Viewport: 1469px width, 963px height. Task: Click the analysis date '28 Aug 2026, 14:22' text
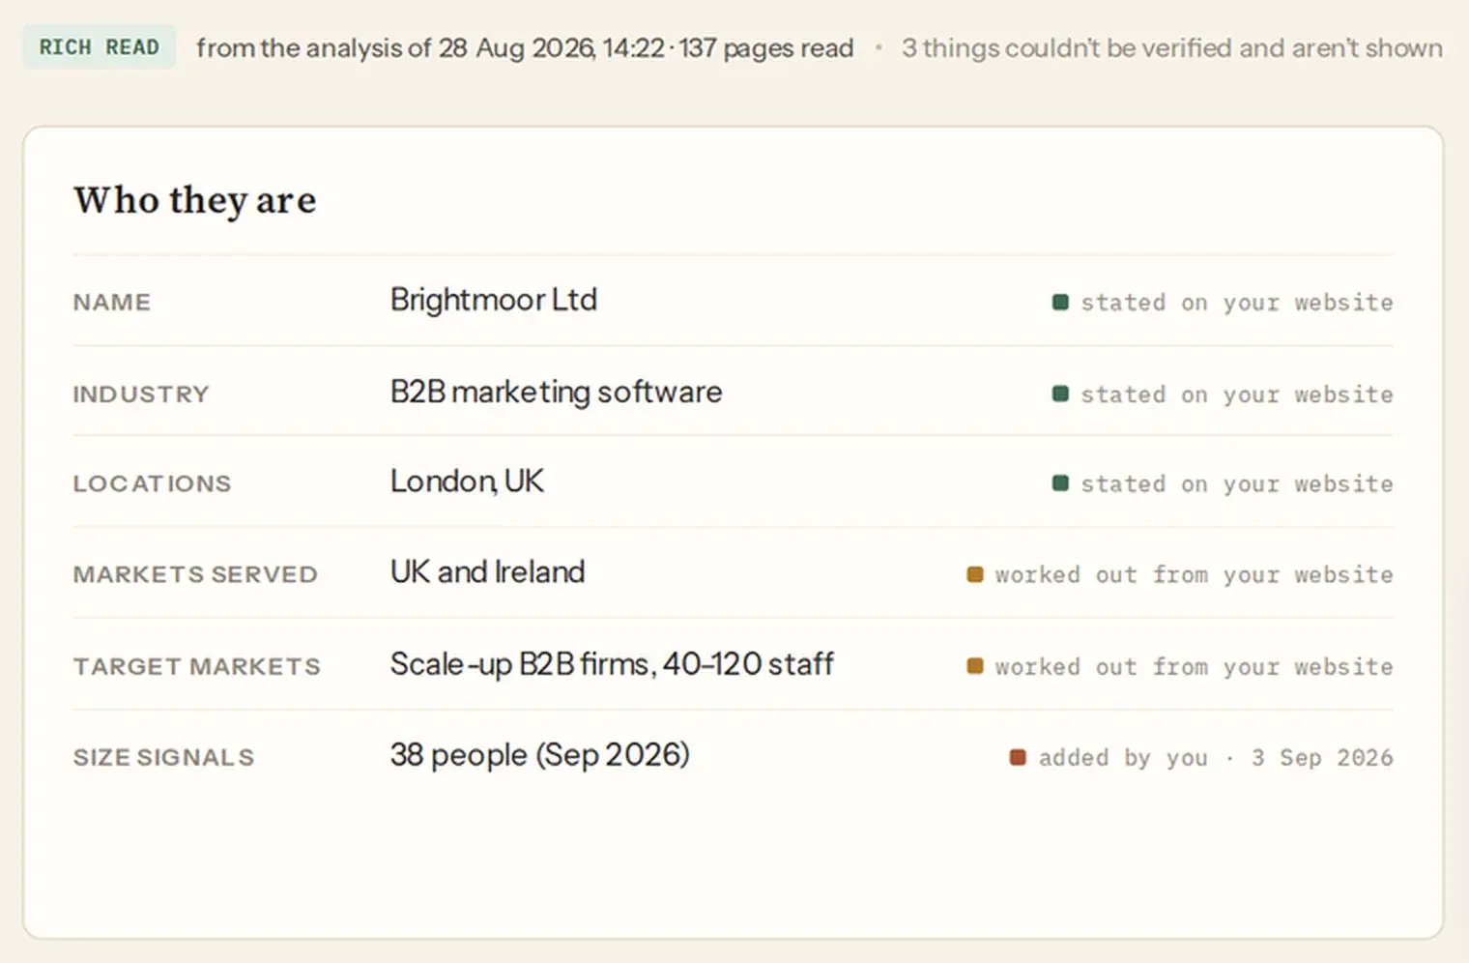point(551,48)
